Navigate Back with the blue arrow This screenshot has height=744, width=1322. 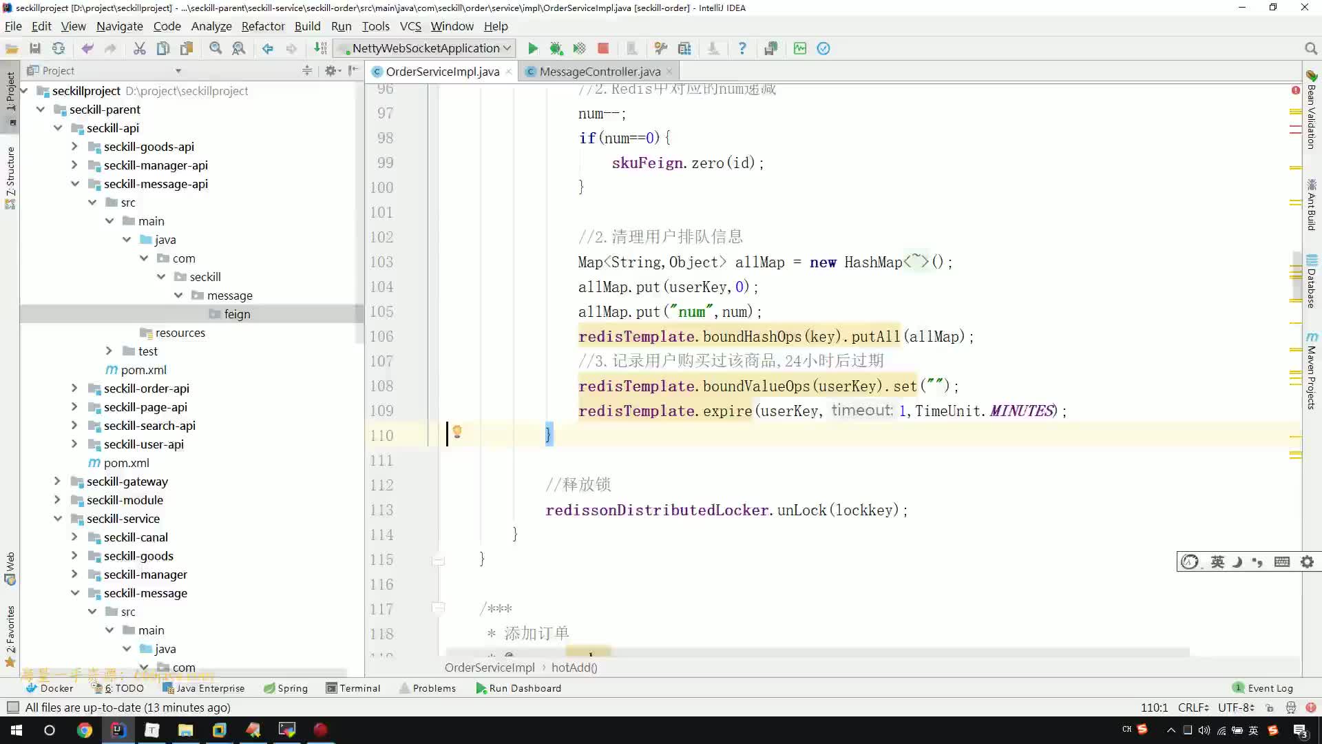click(268, 48)
